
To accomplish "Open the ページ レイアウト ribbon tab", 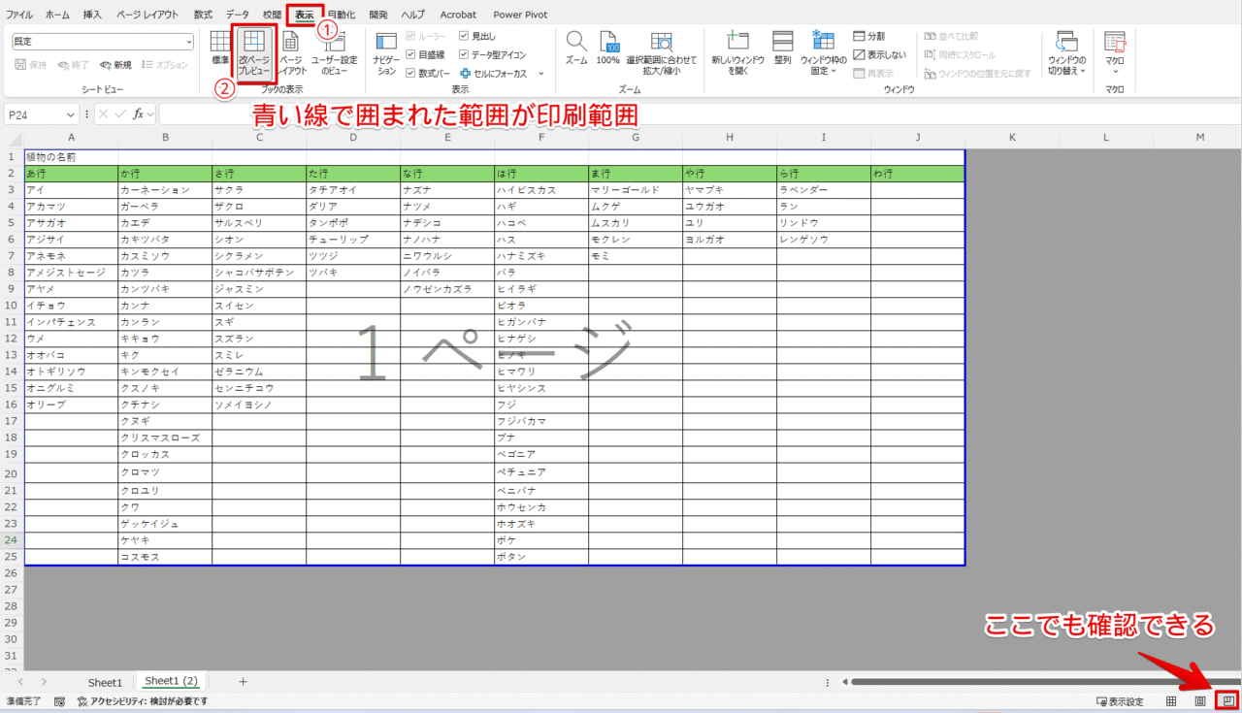I will [147, 15].
